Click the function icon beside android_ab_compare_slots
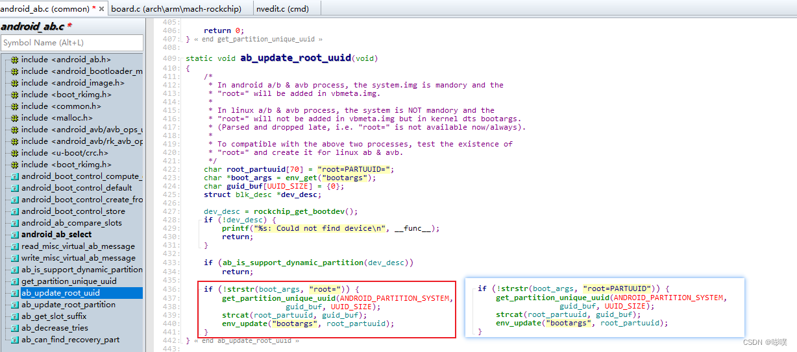This screenshot has height=352, width=797. pyautogui.click(x=14, y=223)
